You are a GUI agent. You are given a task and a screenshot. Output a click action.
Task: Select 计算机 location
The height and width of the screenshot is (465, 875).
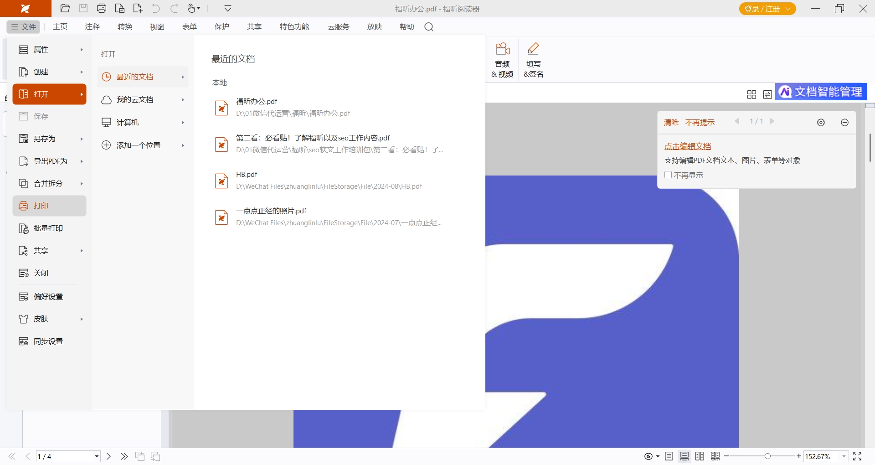point(143,123)
